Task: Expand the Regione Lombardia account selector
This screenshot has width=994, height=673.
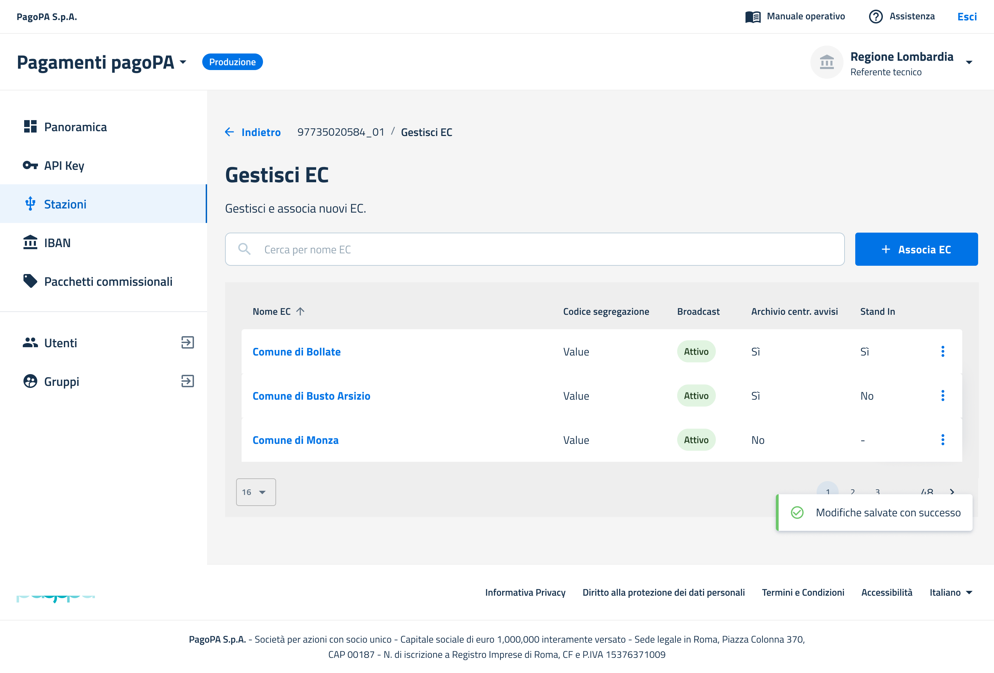Action: 969,63
